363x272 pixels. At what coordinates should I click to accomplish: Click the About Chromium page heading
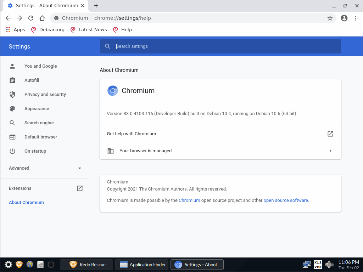click(x=119, y=70)
